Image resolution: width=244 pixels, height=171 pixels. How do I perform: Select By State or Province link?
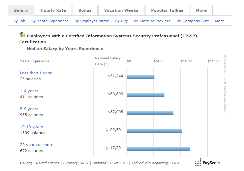click(152, 21)
